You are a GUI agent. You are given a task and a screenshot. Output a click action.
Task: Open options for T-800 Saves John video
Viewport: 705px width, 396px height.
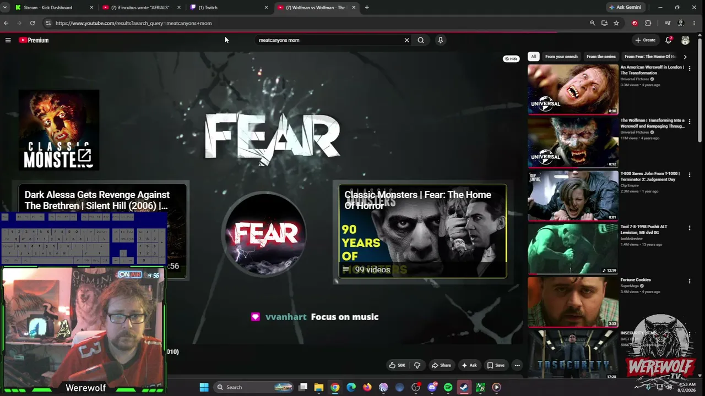pyautogui.click(x=690, y=174)
